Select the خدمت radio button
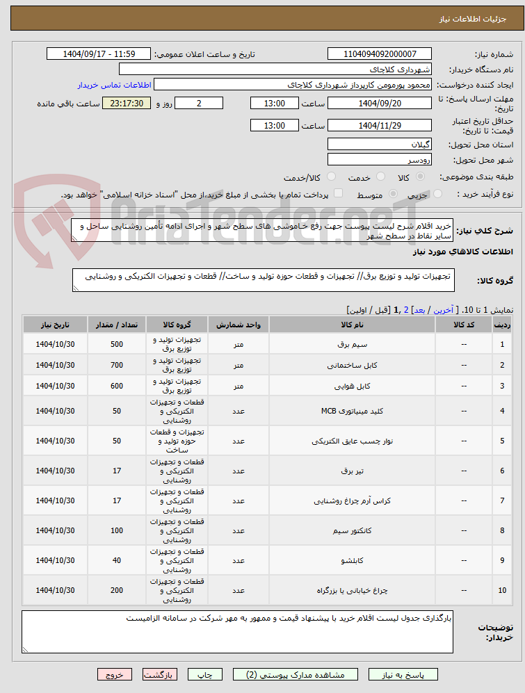 coord(380,177)
